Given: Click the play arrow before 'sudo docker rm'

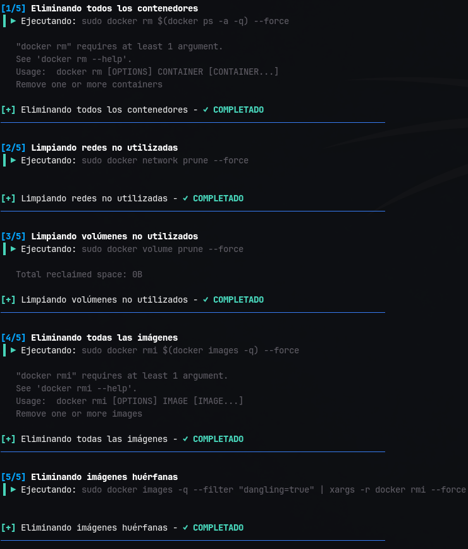Looking at the screenshot, I should pos(13,21).
